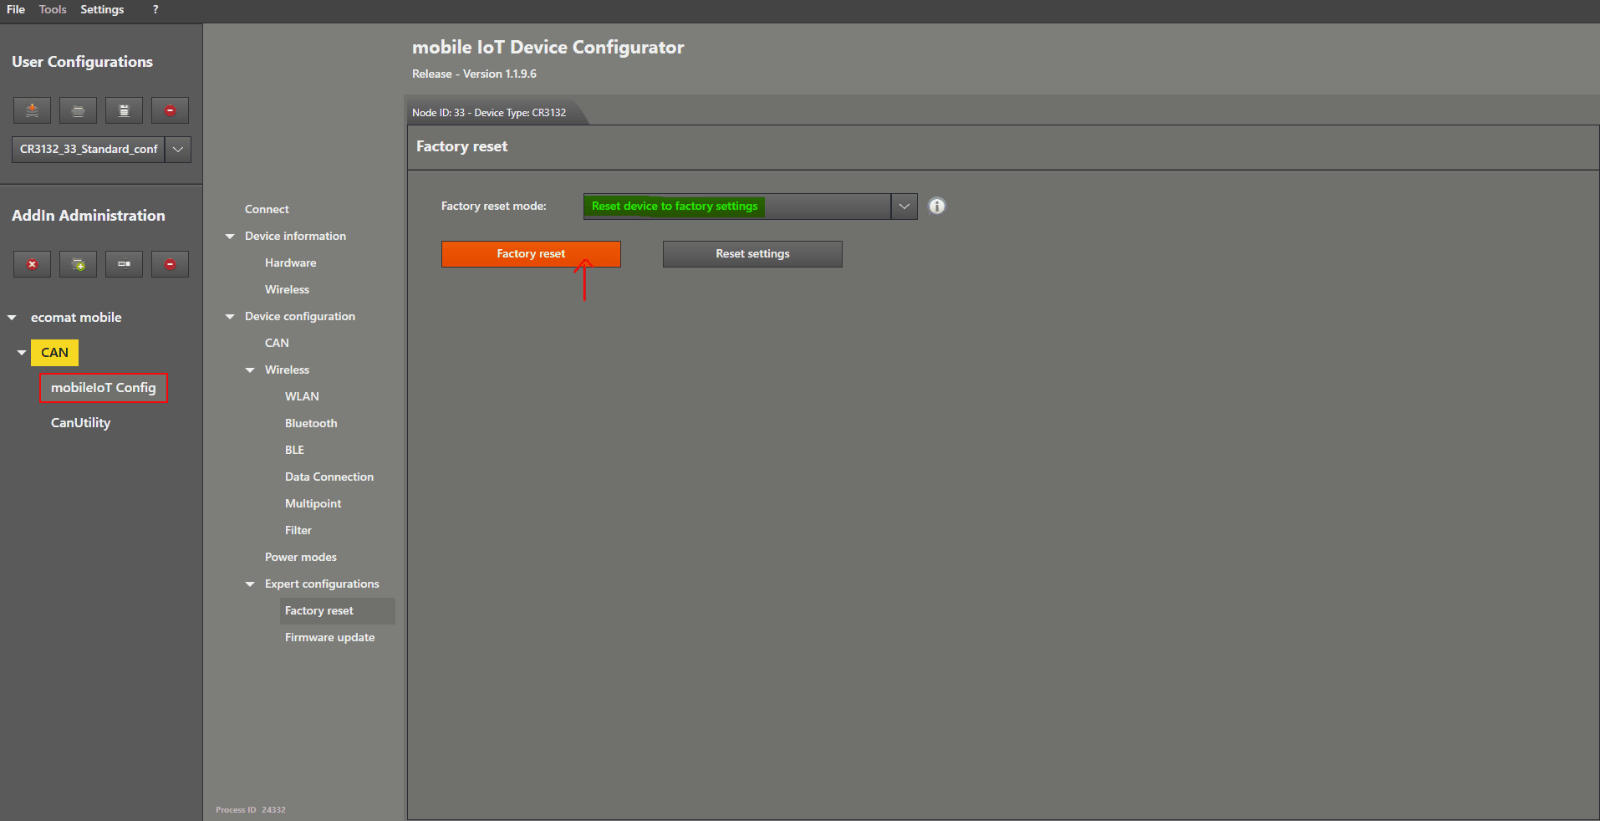Screen dimensions: 1600x821
Task: Click the red minus icon in AddIn Administration
Action: tap(170, 264)
